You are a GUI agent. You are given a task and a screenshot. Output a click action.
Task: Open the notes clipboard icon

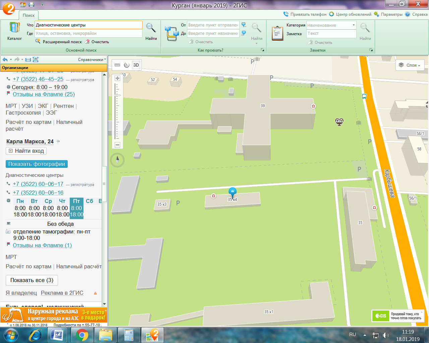click(277, 33)
